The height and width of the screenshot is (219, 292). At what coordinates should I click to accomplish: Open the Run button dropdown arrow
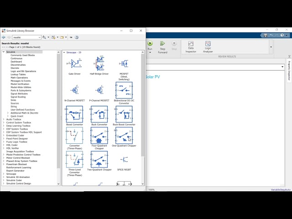click(150, 52)
